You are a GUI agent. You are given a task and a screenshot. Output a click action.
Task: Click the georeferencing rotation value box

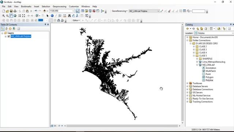(x=199, y=11)
